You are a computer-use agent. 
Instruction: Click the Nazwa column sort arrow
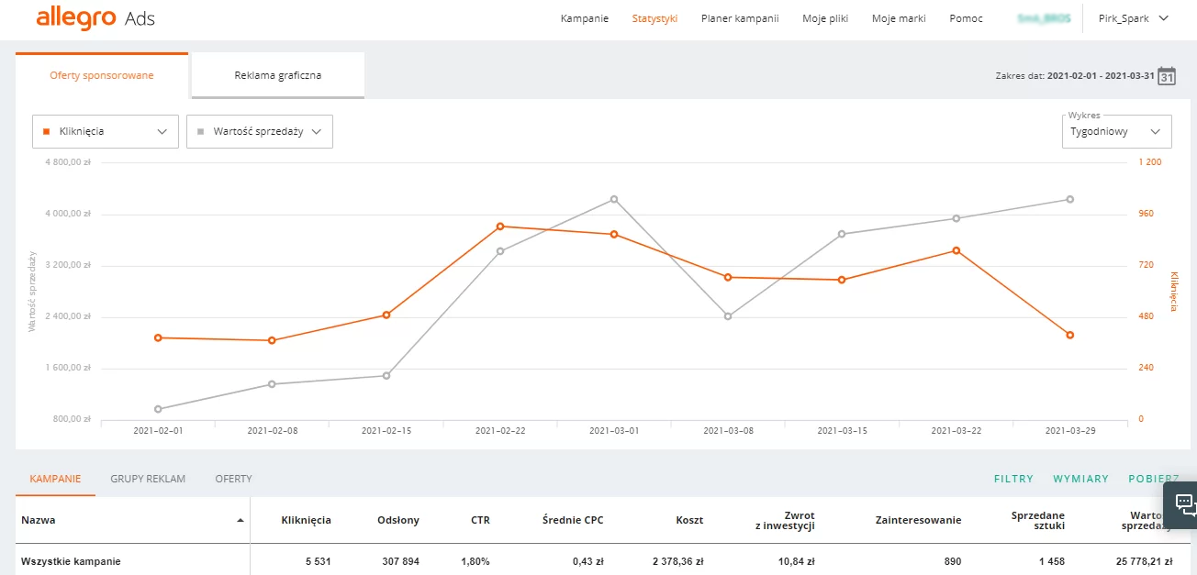(x=241, y=520)
